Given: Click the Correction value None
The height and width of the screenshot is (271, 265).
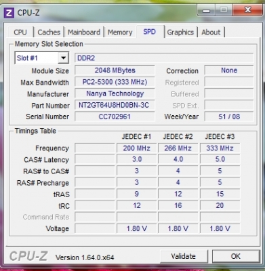Looking at the screenshot, I should (x=229, y=70).
